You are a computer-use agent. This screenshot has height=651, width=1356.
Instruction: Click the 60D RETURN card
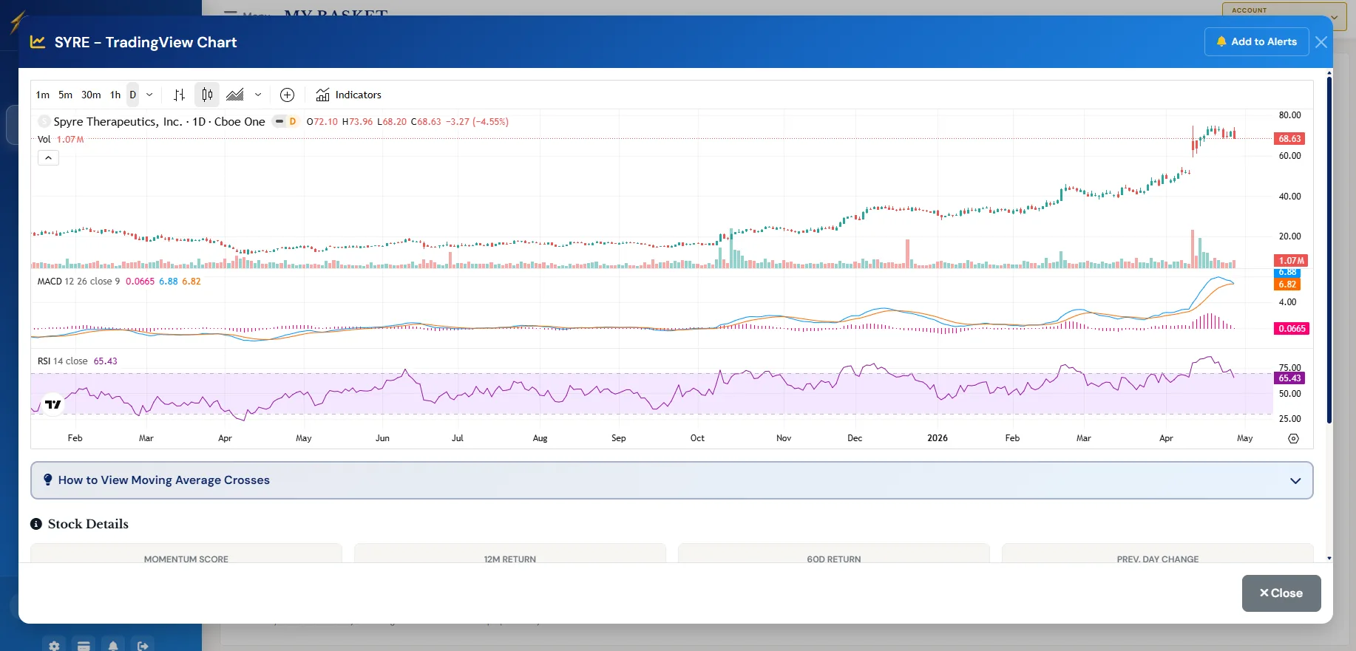(x=834, y=553)
